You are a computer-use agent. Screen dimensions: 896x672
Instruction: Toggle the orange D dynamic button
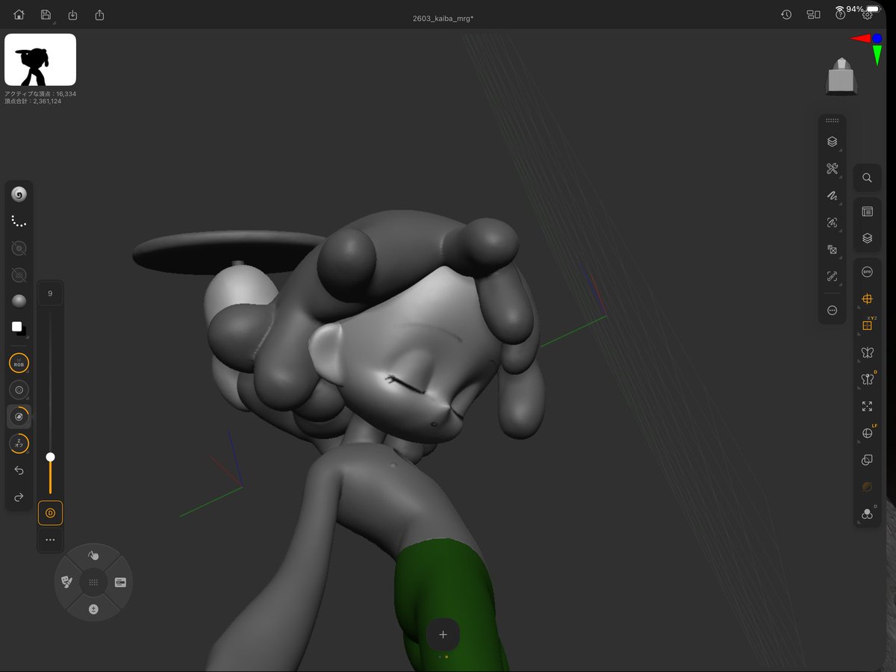click(x=50, y=513)
